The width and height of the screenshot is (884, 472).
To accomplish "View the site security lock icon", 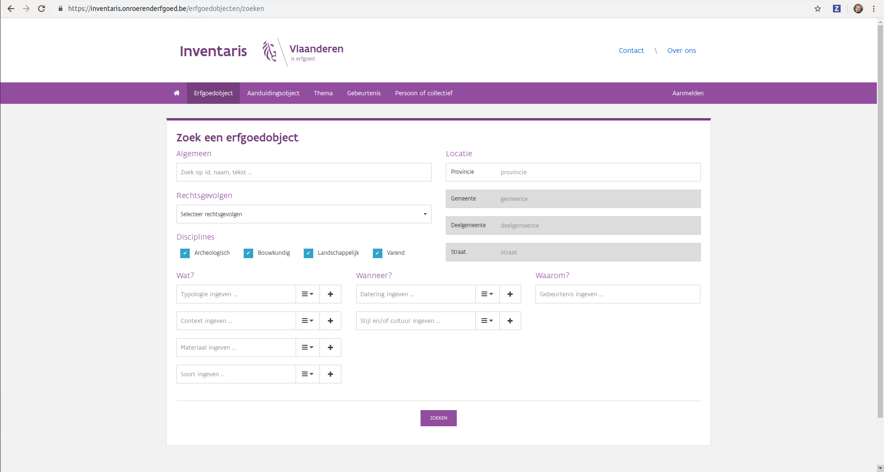I will 61,9.
